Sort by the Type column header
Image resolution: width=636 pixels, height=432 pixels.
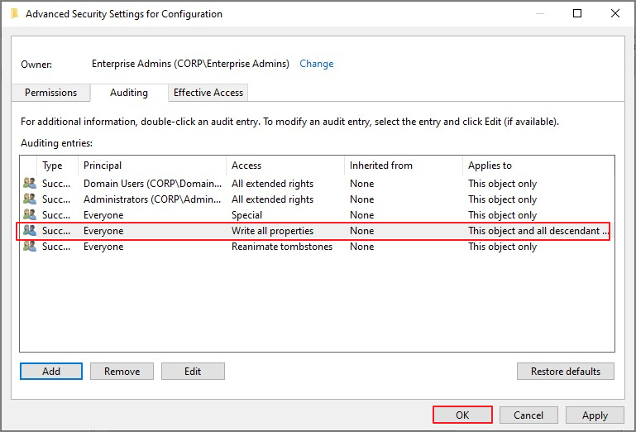(x=57, y=166)
